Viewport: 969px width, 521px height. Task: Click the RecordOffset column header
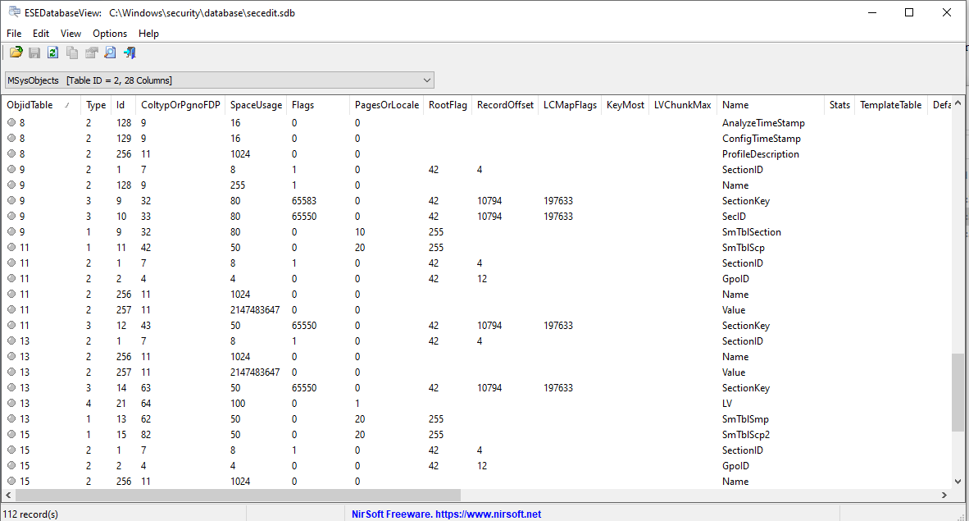coord(505,105)
